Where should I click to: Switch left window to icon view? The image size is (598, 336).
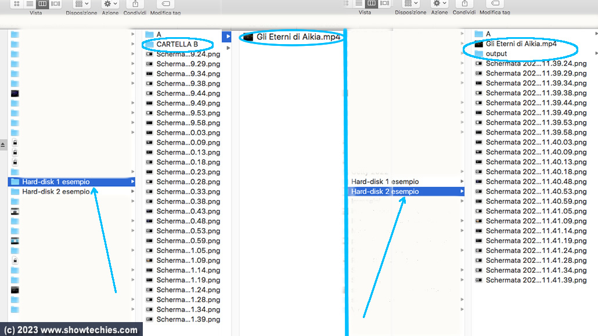pos(16,4)
